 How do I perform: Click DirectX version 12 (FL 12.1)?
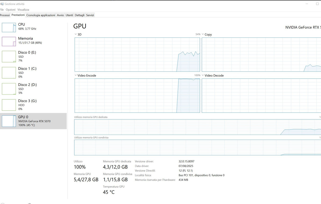point(186,171)
